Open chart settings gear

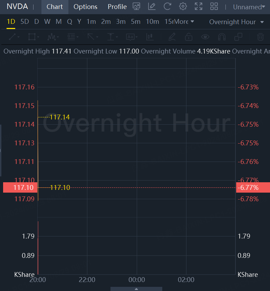tap(183, 7)
